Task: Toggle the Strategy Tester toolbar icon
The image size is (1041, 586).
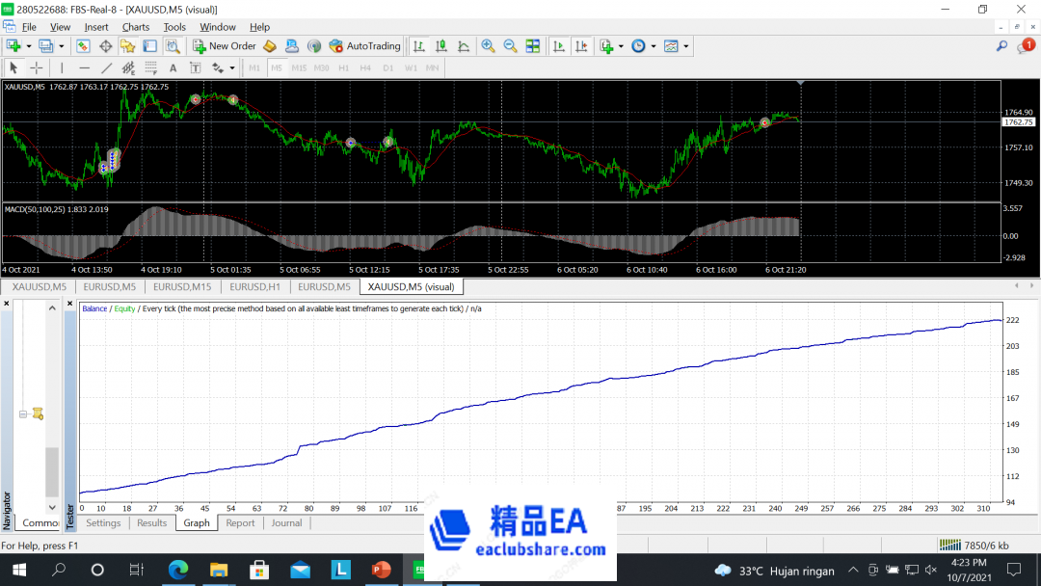Action: click(x=173, y=46)
